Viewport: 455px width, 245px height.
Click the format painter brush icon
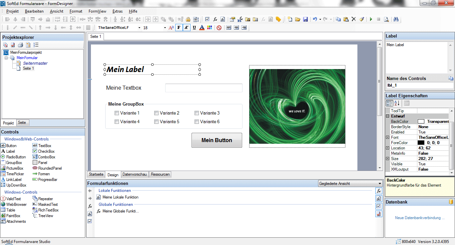(362, 19)
